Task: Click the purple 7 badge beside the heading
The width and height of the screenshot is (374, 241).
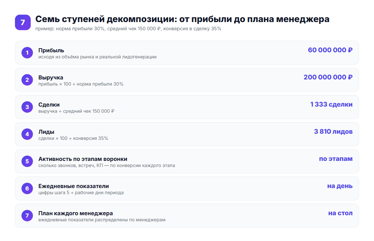Action: click(23, 22)
